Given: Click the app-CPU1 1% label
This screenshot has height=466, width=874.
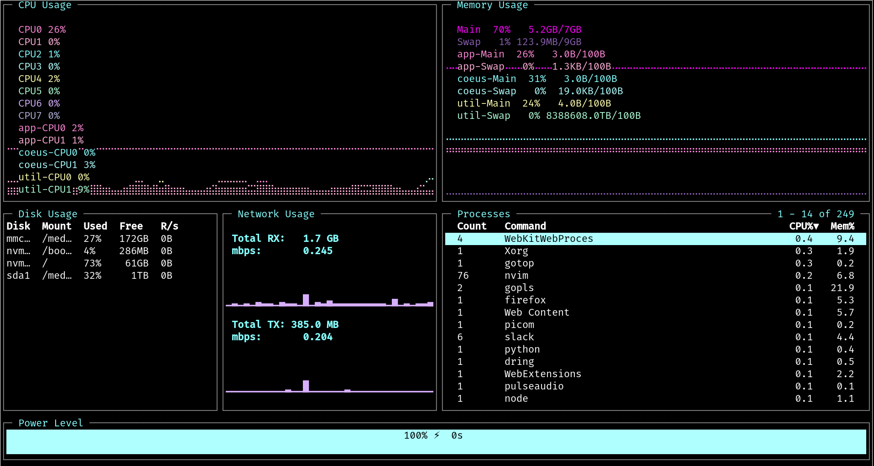Looking at the screenshot, I should pos(51,140).
